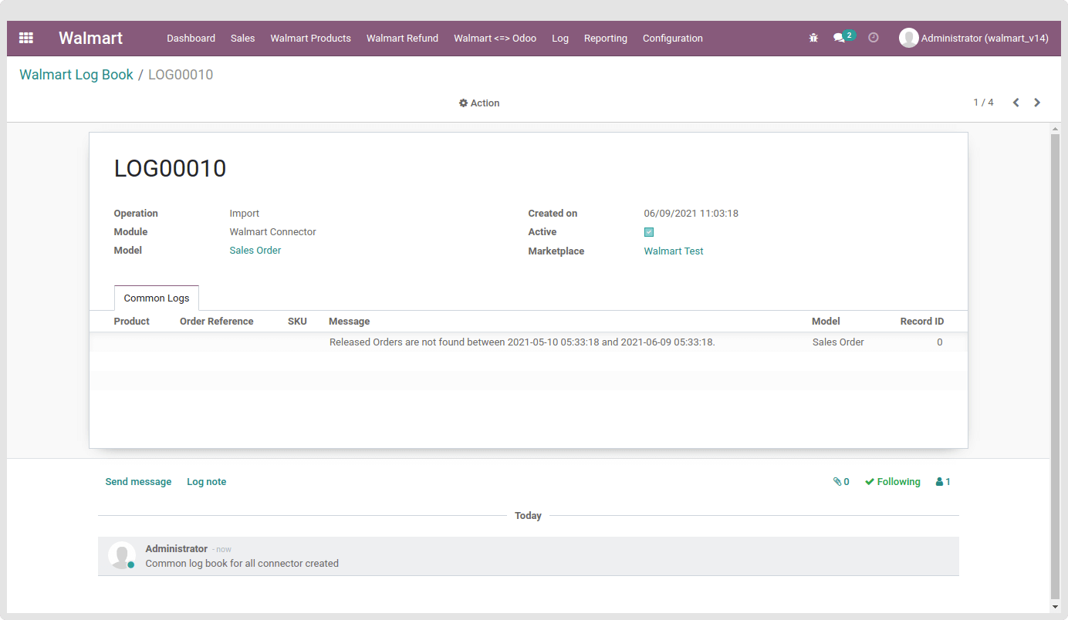
Task: Click the Created on date value
Action: pos(691,214)
